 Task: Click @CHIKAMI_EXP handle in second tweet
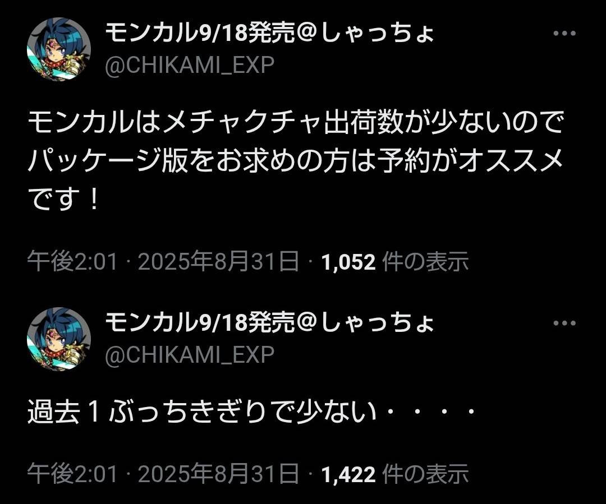(190, 354)
